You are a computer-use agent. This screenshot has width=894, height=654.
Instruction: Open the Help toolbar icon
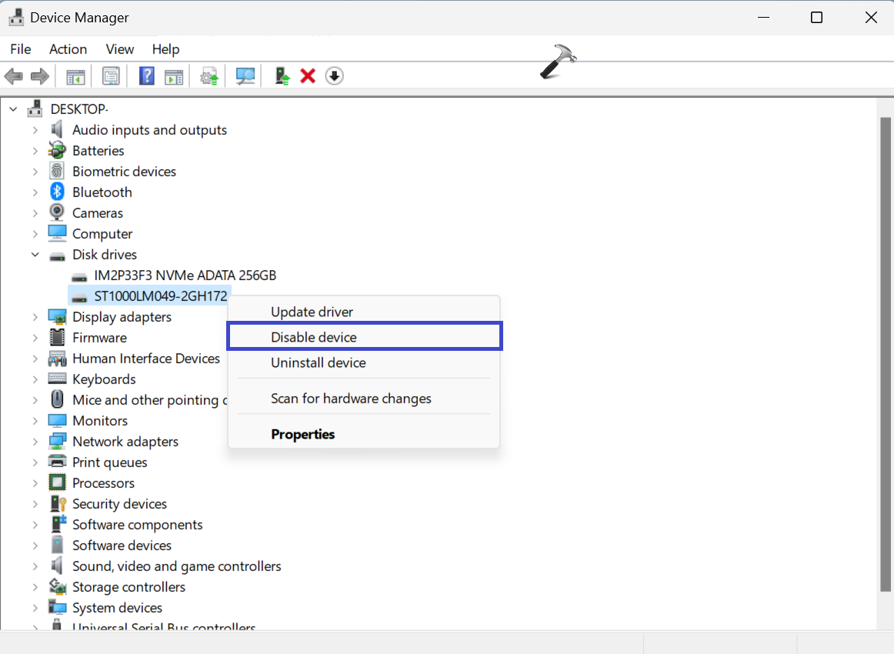[x=147, y=76]
